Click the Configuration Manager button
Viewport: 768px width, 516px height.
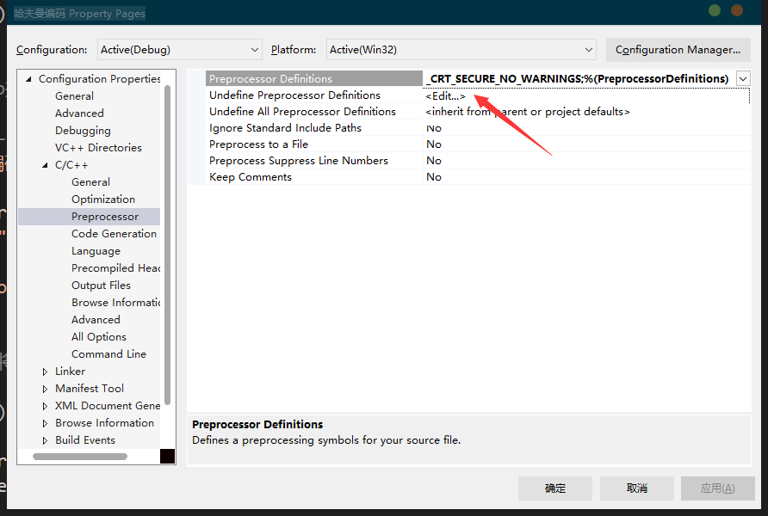678,49
